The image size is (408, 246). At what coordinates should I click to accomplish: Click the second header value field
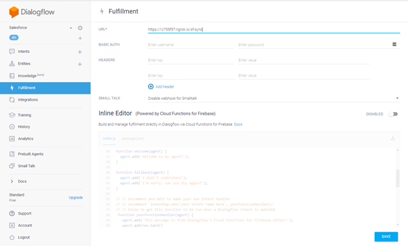coord(304,75)
